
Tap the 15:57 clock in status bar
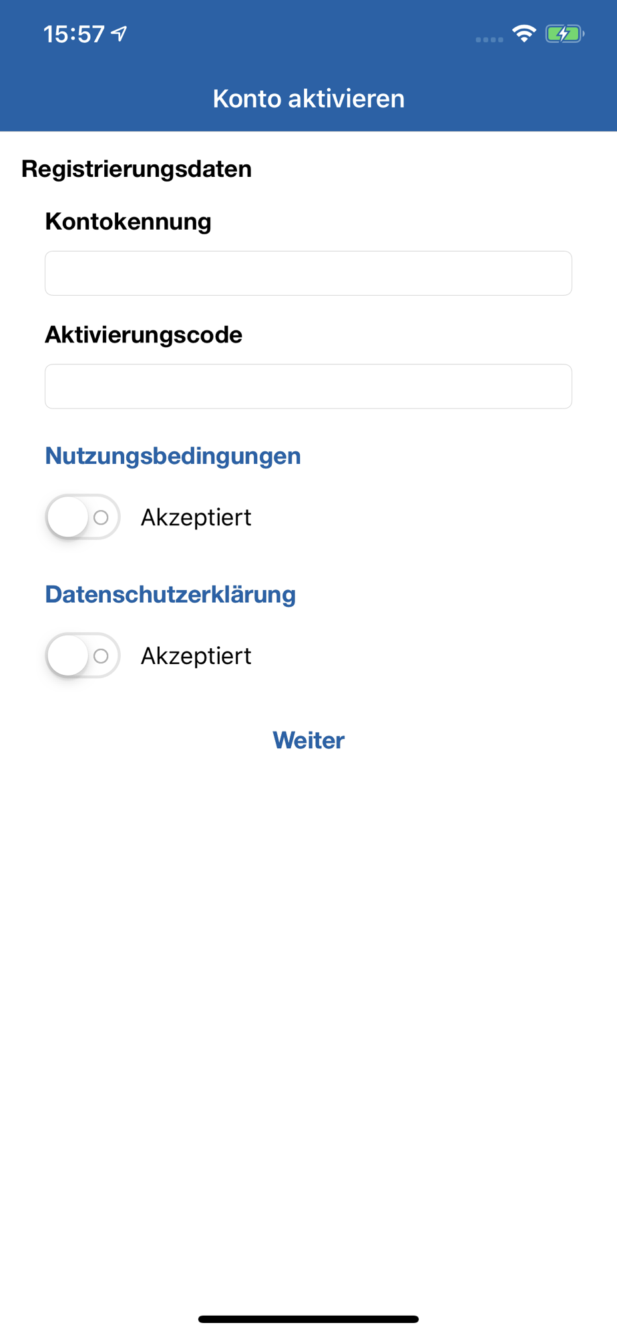coord(74,34)
